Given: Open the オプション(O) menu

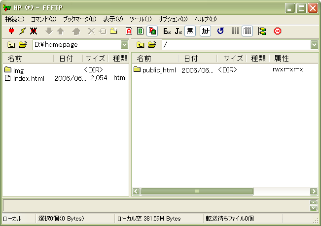Looking at the screenshot, I should [173, 19].
